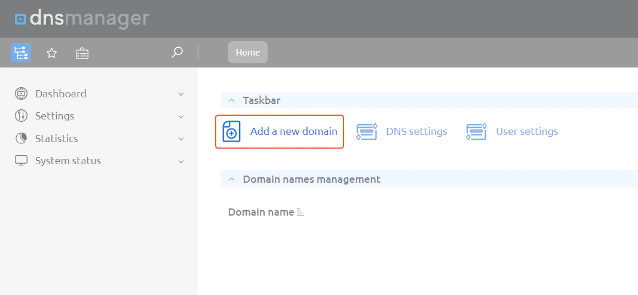The image size is (638, 295).
Task: Open the menu tree view icon
Action: [x=21, y=53]
